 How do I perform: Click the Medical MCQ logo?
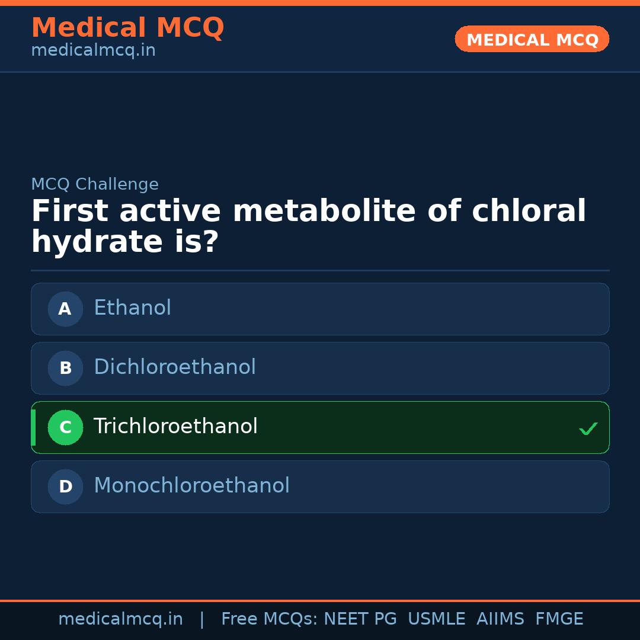(127, 28)
